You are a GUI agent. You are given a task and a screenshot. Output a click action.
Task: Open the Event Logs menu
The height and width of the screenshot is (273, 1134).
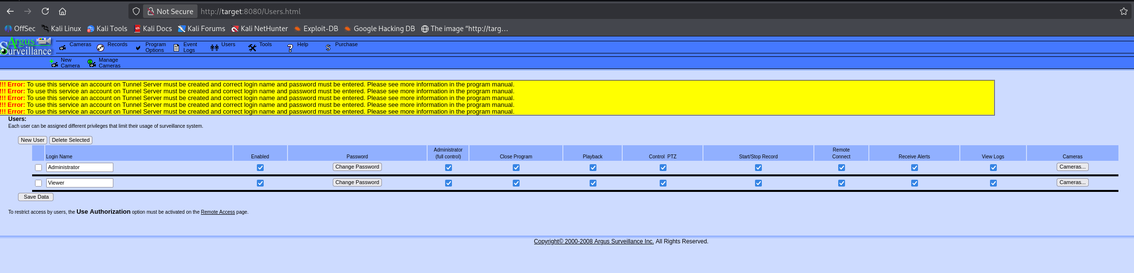point(190,47)
